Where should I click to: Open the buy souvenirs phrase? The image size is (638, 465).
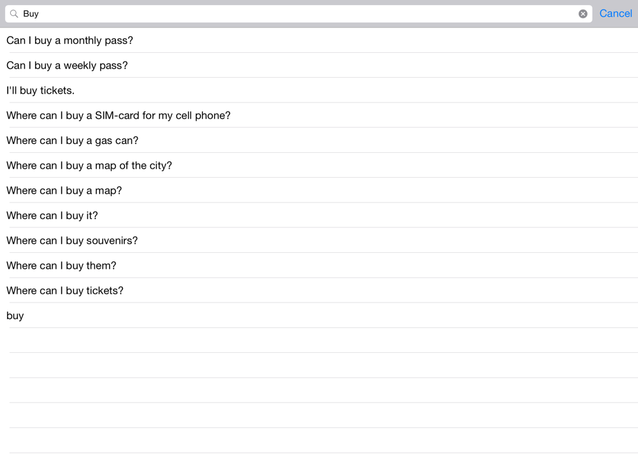coord(72,240)
